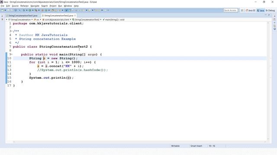
Task: Click the commented System.out.println line 13
Action: 72,70
